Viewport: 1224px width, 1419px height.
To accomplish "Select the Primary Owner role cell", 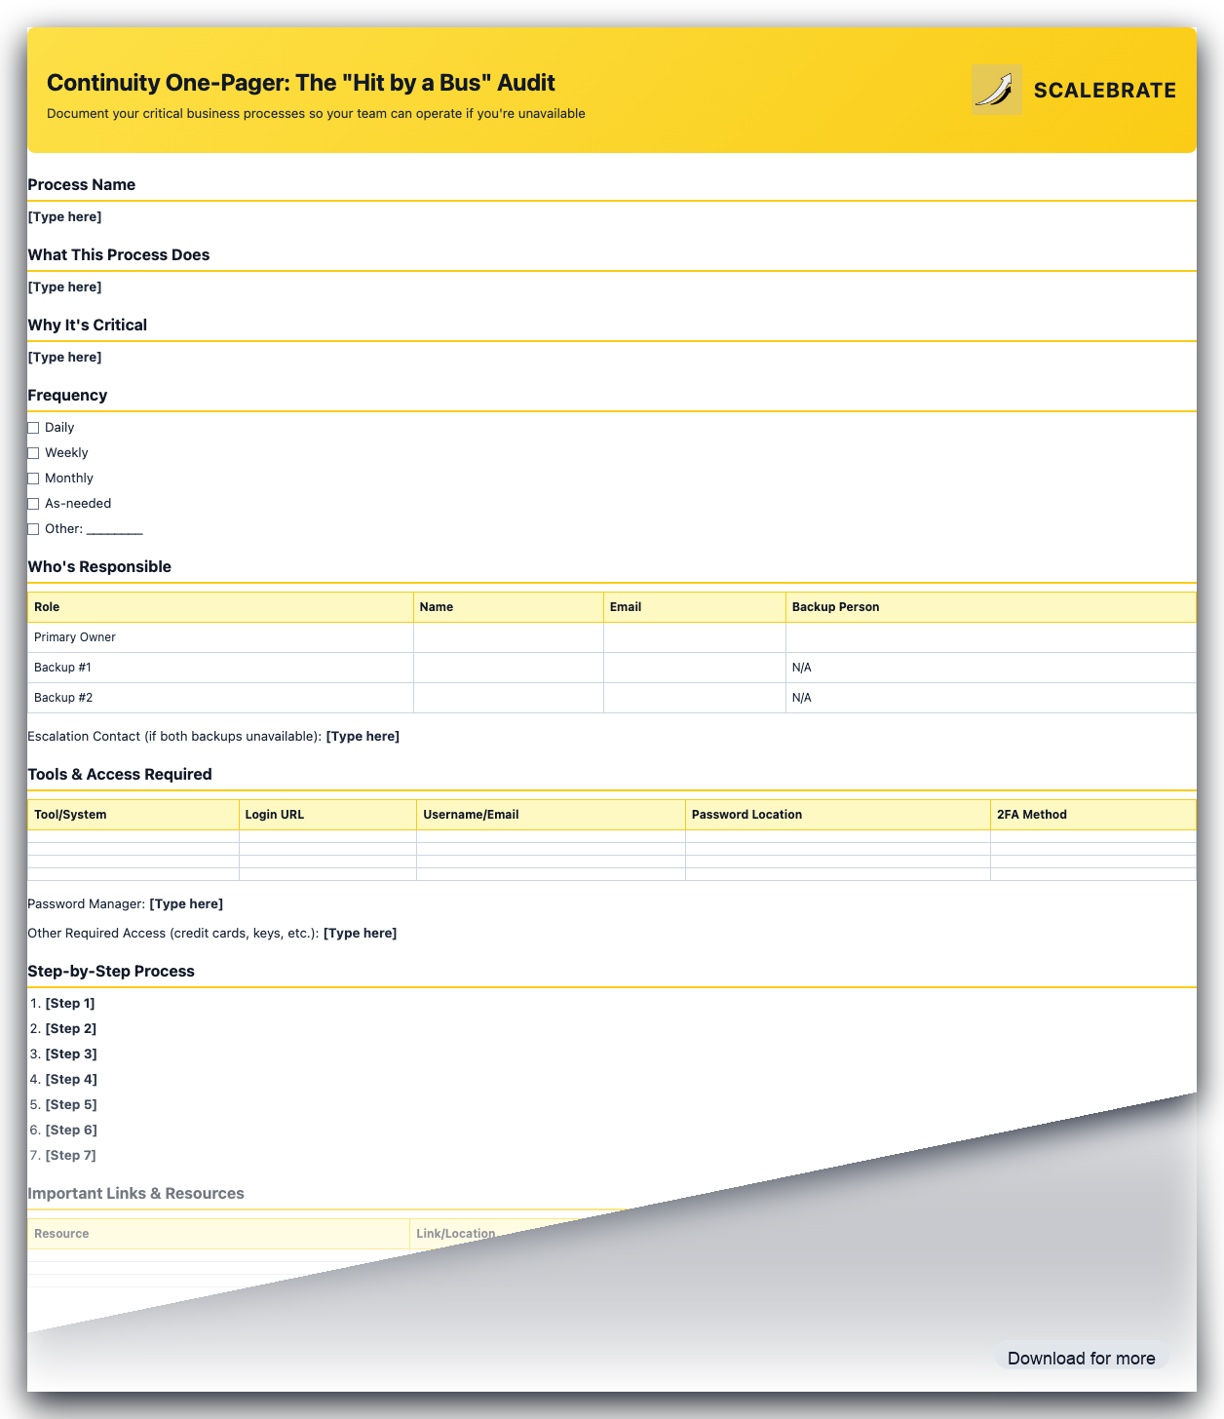I will click(x=220, y=637).
